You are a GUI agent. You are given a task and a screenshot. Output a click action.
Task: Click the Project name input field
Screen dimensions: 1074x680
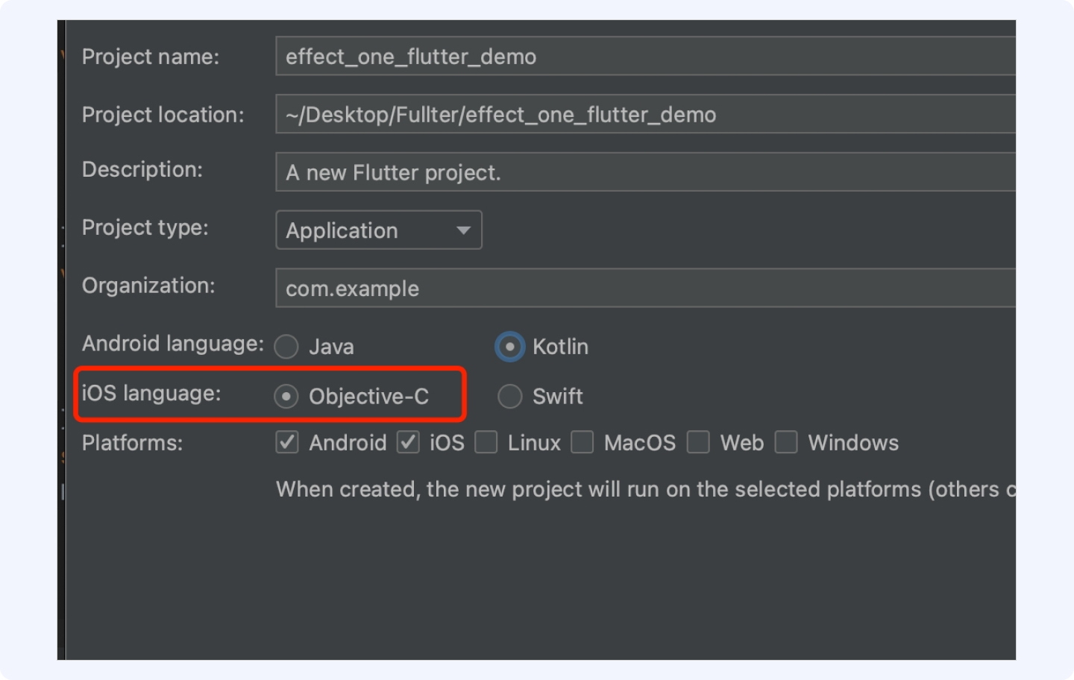pyautogui.click(x=645, y=56)
